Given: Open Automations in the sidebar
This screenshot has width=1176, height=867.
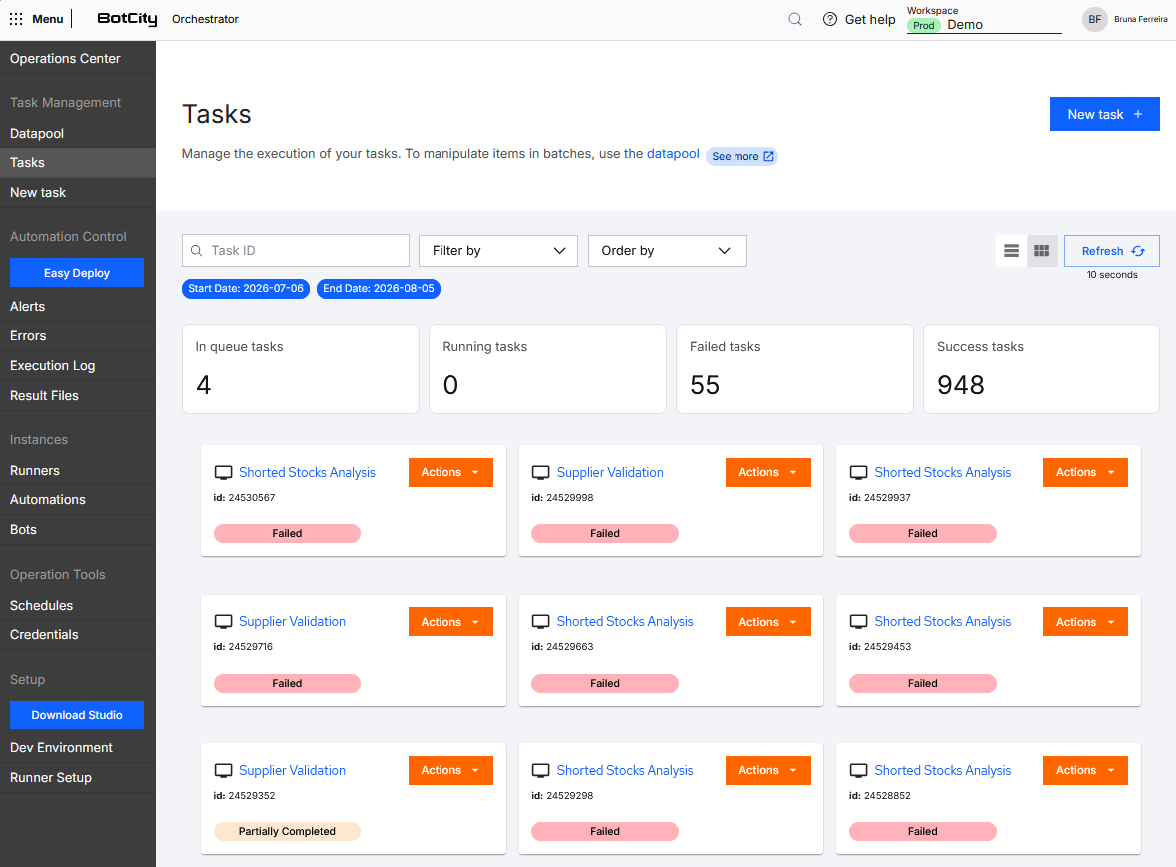Looking at the screenshot, I should click(78, 499).
